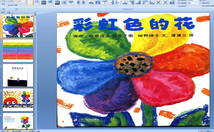Switch to Slide Sorter view in status bar
214x132 pixels.
[202, 131]
